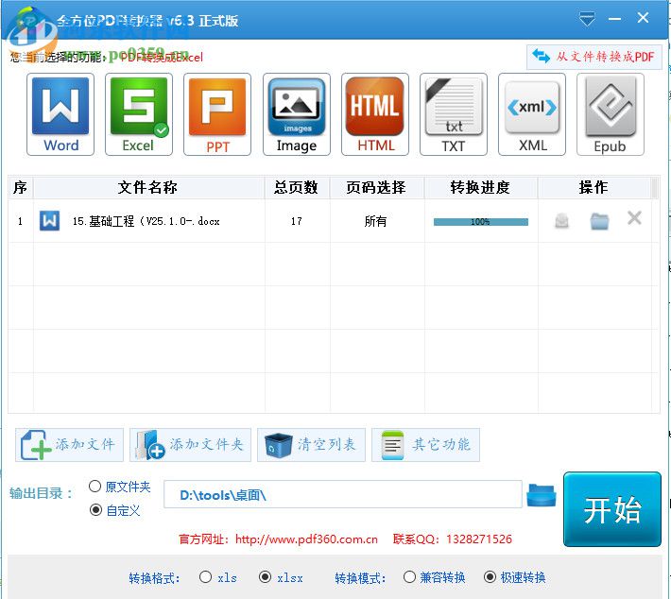Choose xls conversion format
This screenshot has height=599, width=671.
205,576
